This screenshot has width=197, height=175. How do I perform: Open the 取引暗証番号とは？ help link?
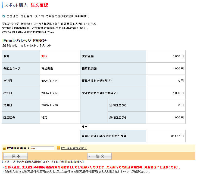point(74,148)
